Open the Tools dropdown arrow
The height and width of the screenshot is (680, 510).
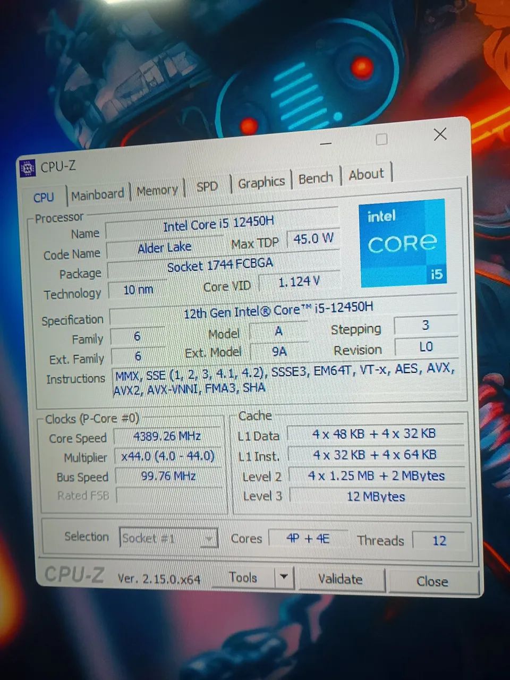point(285,577)
